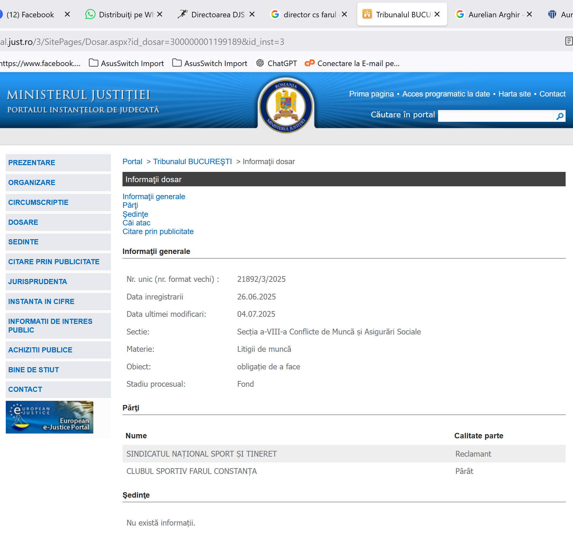The width and height of the screenshot is (573, 540).
Task: Open the reader view icon in address bar
Action: (x=569, y=41)
